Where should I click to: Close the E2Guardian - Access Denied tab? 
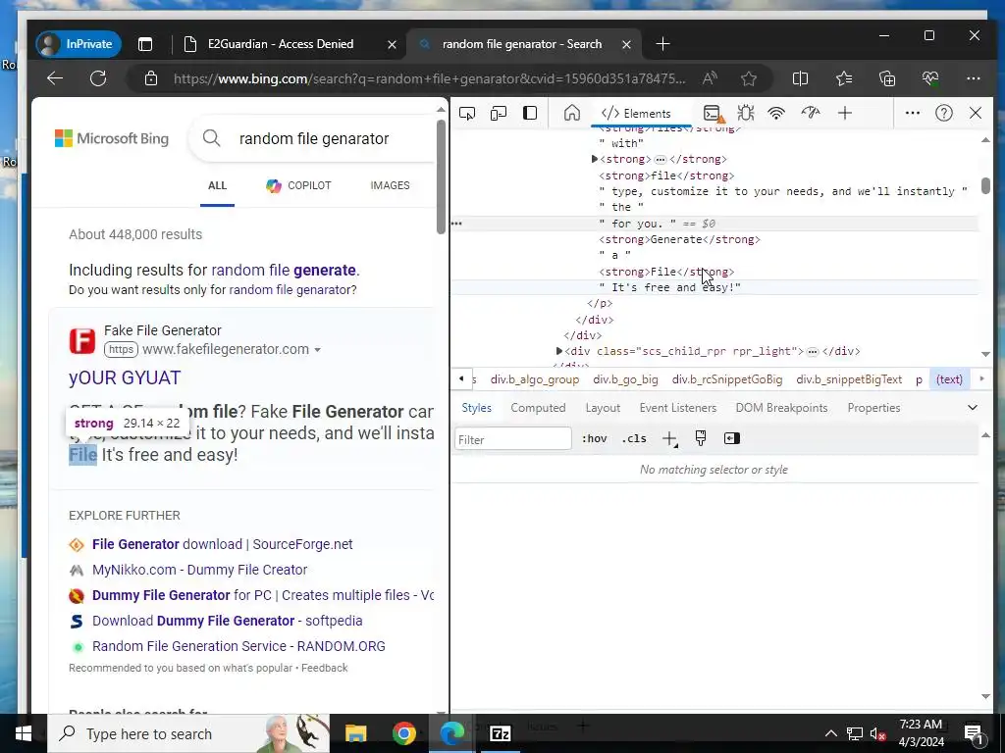click(392, 44)
